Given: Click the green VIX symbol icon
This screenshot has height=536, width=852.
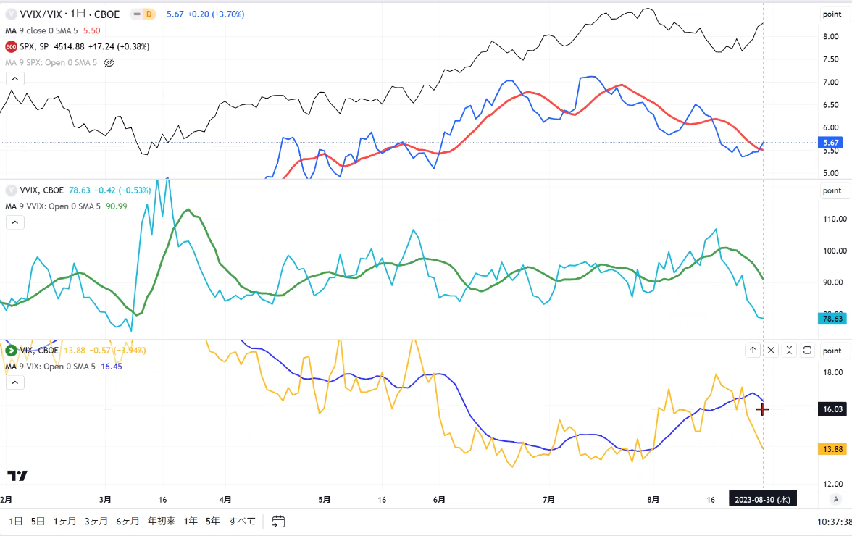Looking at the screenshot, I should tap(11, 351).
